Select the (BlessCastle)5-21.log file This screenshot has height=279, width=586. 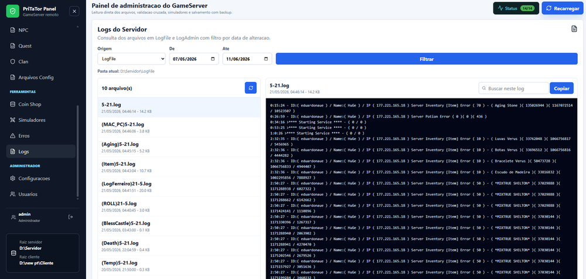[x=179, y=226]
